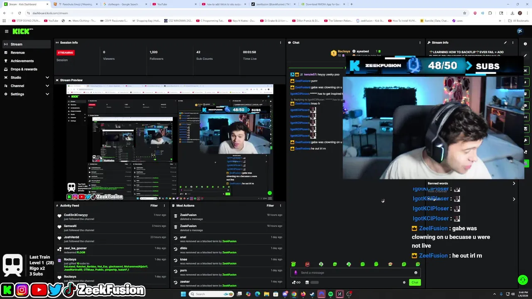Click the Stream Preview video thumbnail
Screen dimensions: 532x299
pos(170,142)
